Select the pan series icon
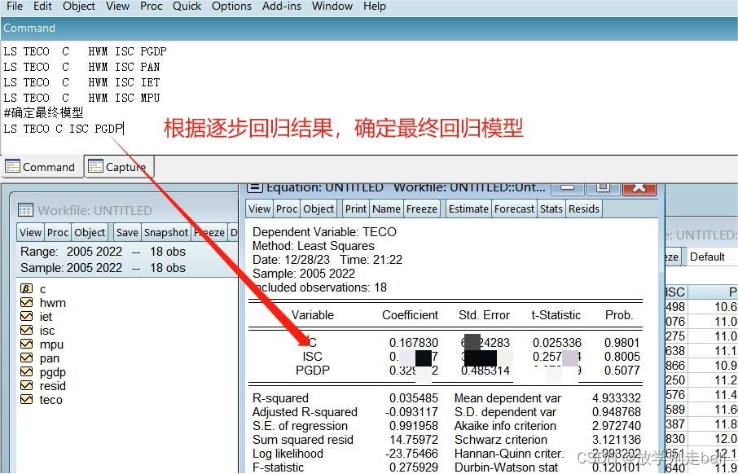This screenshot has height=474, width=738. [26, 358]
